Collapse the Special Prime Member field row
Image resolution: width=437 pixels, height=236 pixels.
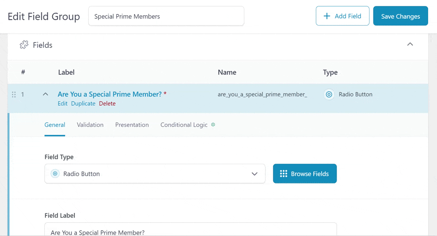pos(45,94)
